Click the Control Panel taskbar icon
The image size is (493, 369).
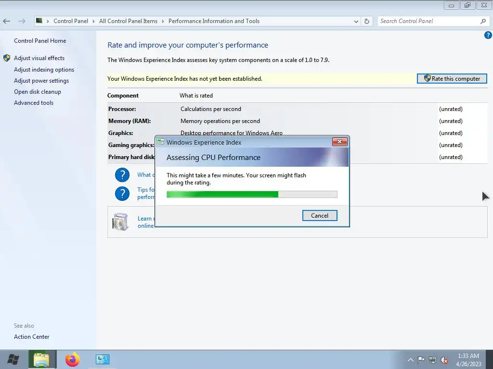(x=103, y=359)
